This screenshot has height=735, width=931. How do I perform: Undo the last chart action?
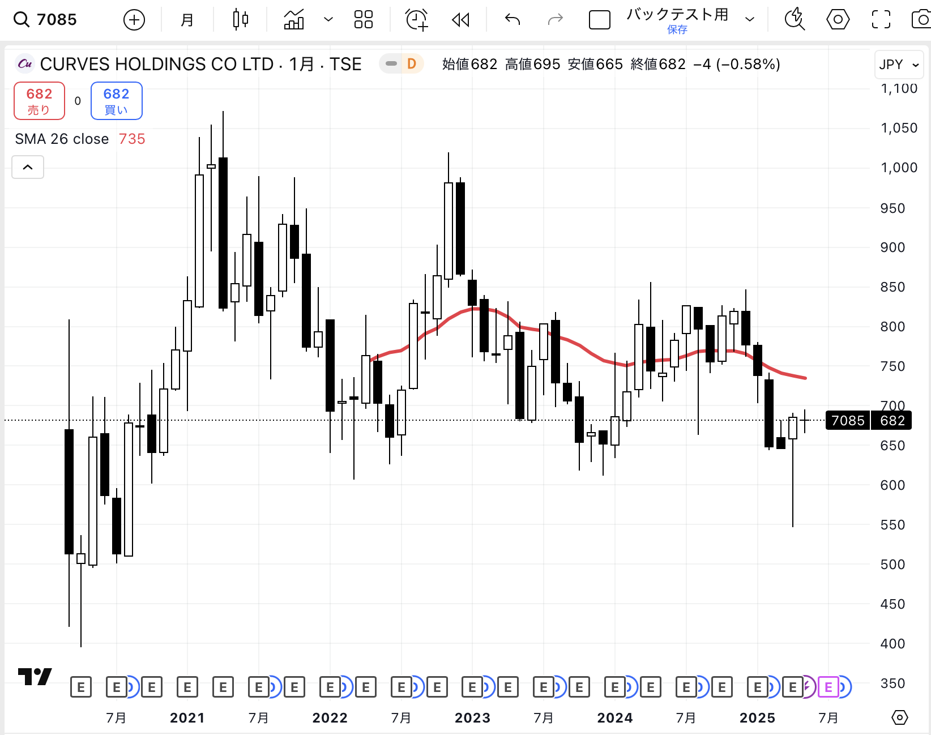pos(513,20)
